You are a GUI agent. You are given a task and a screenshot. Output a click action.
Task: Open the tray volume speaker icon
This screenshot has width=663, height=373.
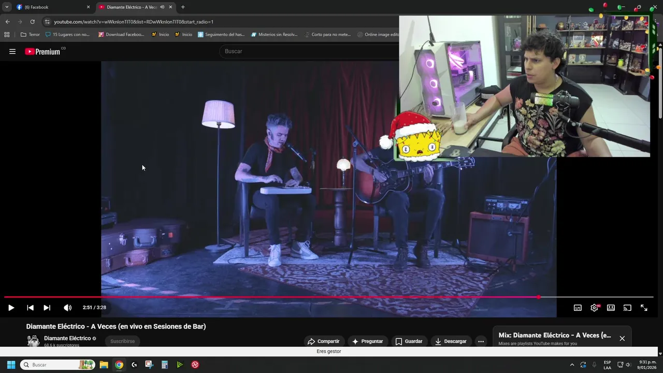click(x=628, y=365)
